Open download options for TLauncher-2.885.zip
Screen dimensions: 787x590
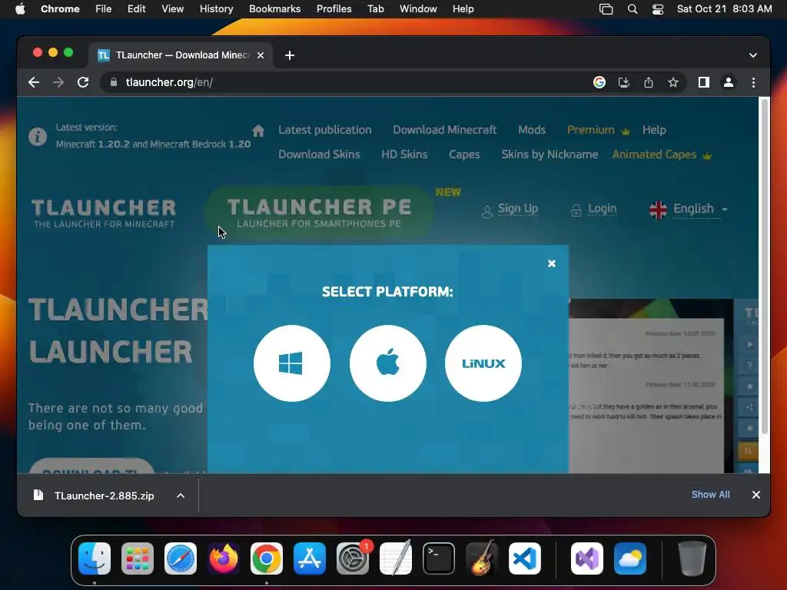(181, 496)
